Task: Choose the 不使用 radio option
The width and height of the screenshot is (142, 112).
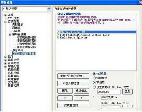Action: coord(94,83)
